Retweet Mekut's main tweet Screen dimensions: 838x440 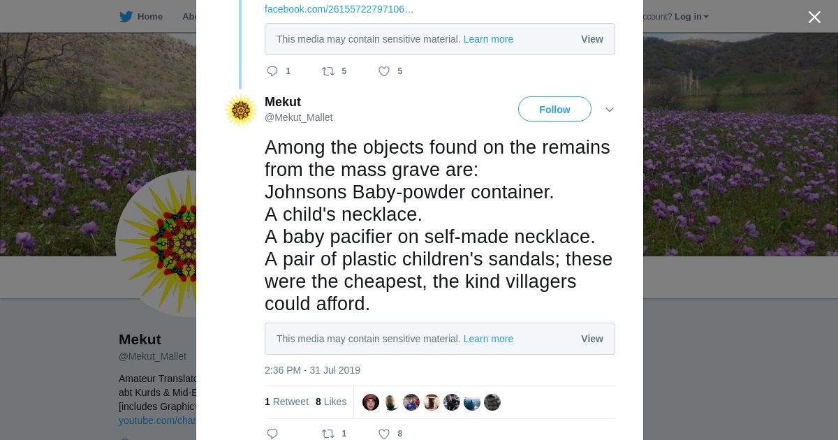(328, 434)
